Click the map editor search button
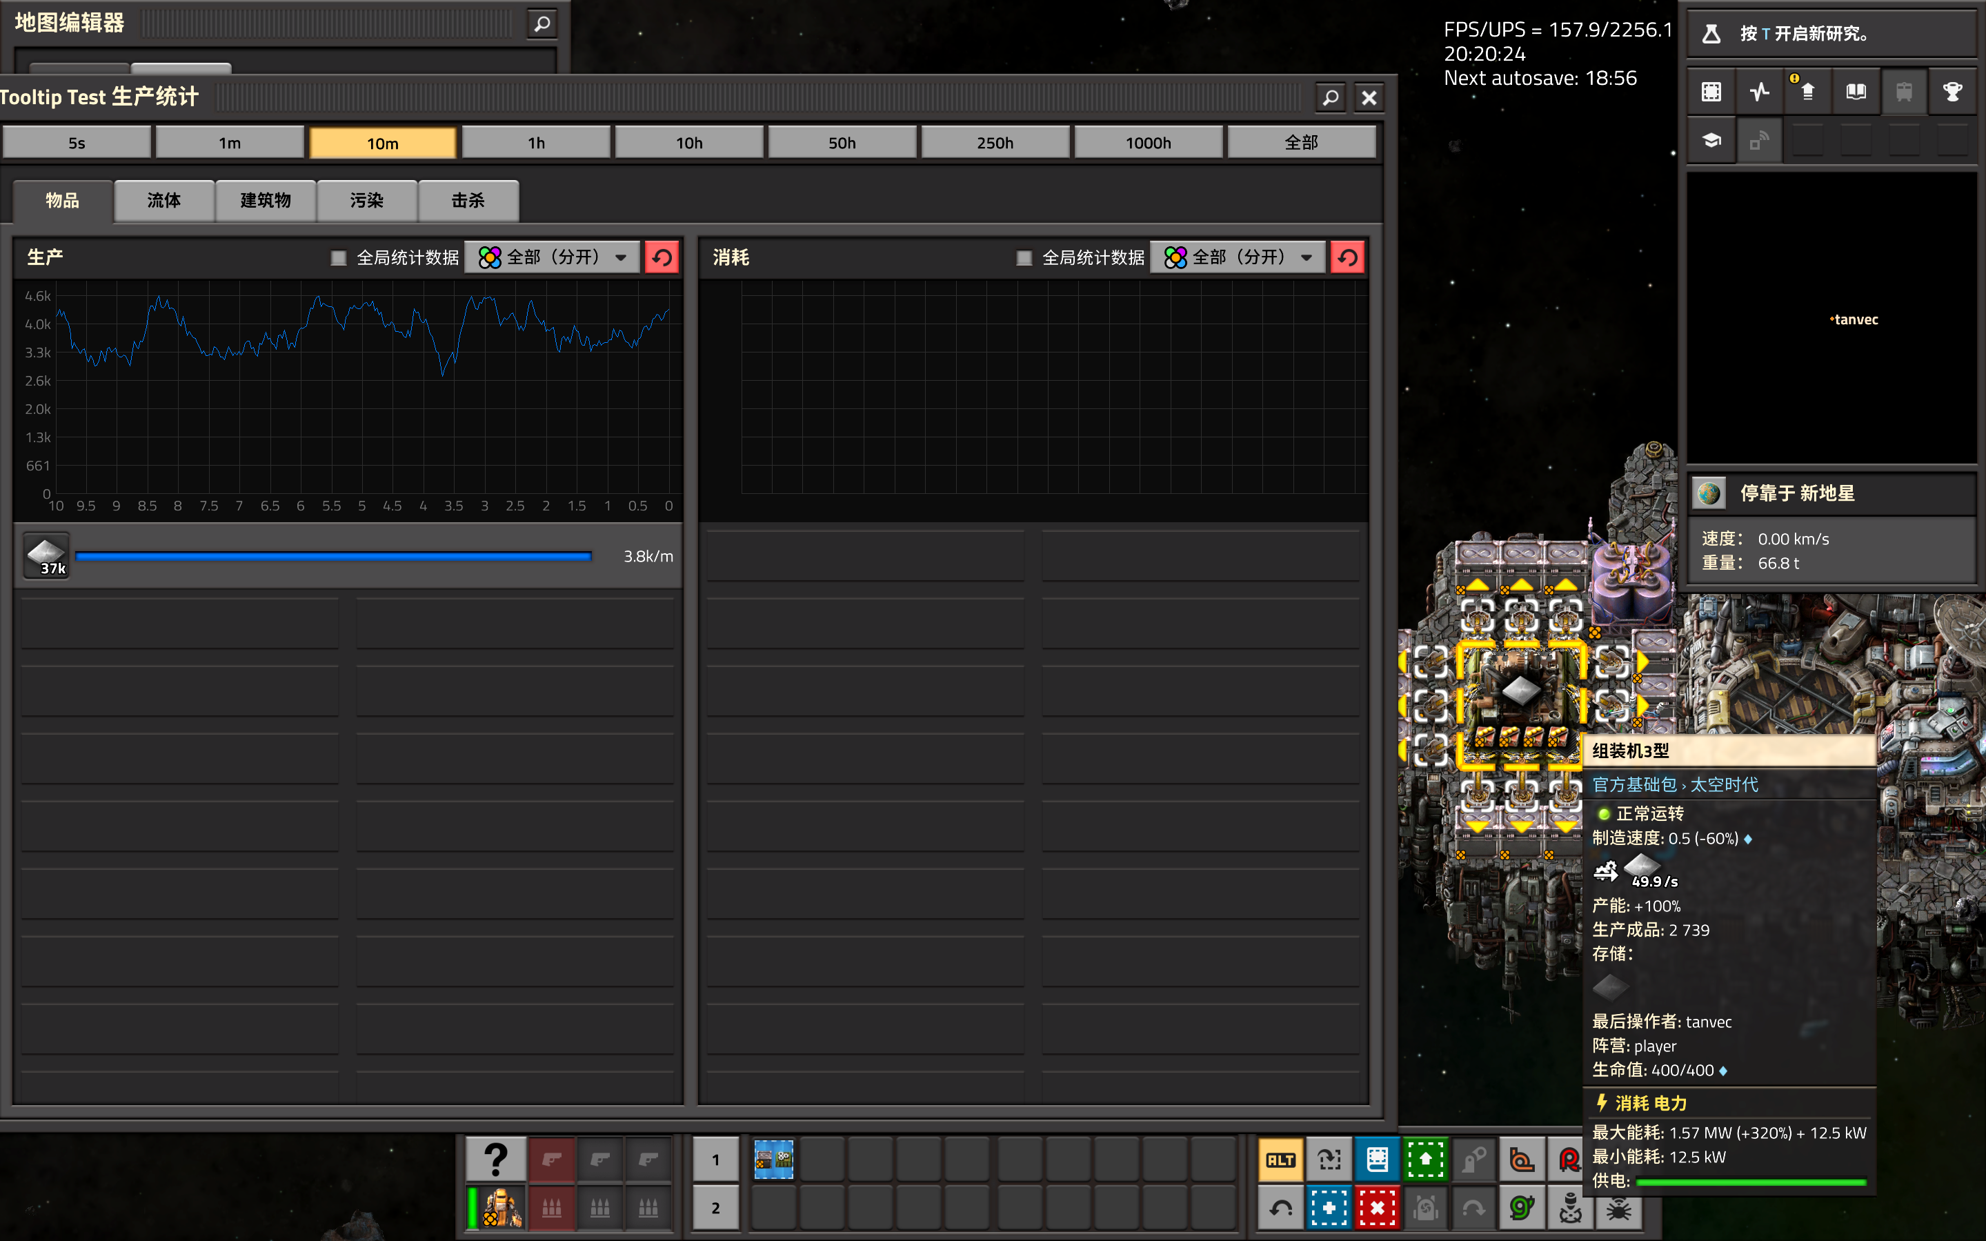Screen dimensions: 1986x1241 [x=542, y=24]
